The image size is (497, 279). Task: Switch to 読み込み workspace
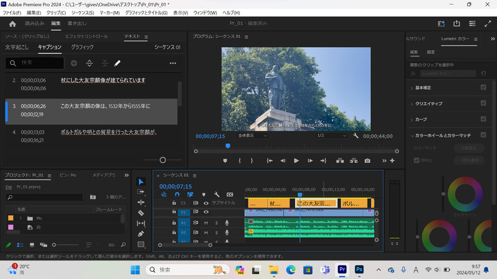(35, 24)
